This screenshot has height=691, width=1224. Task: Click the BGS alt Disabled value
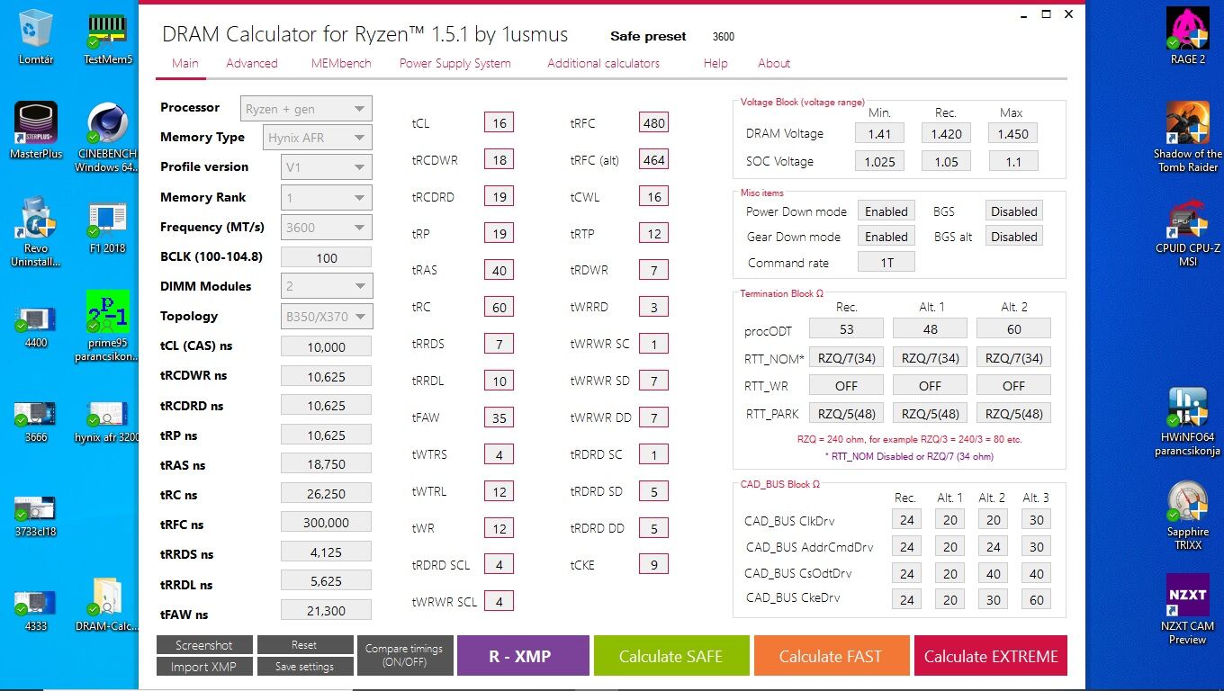tap(1014, 237)
